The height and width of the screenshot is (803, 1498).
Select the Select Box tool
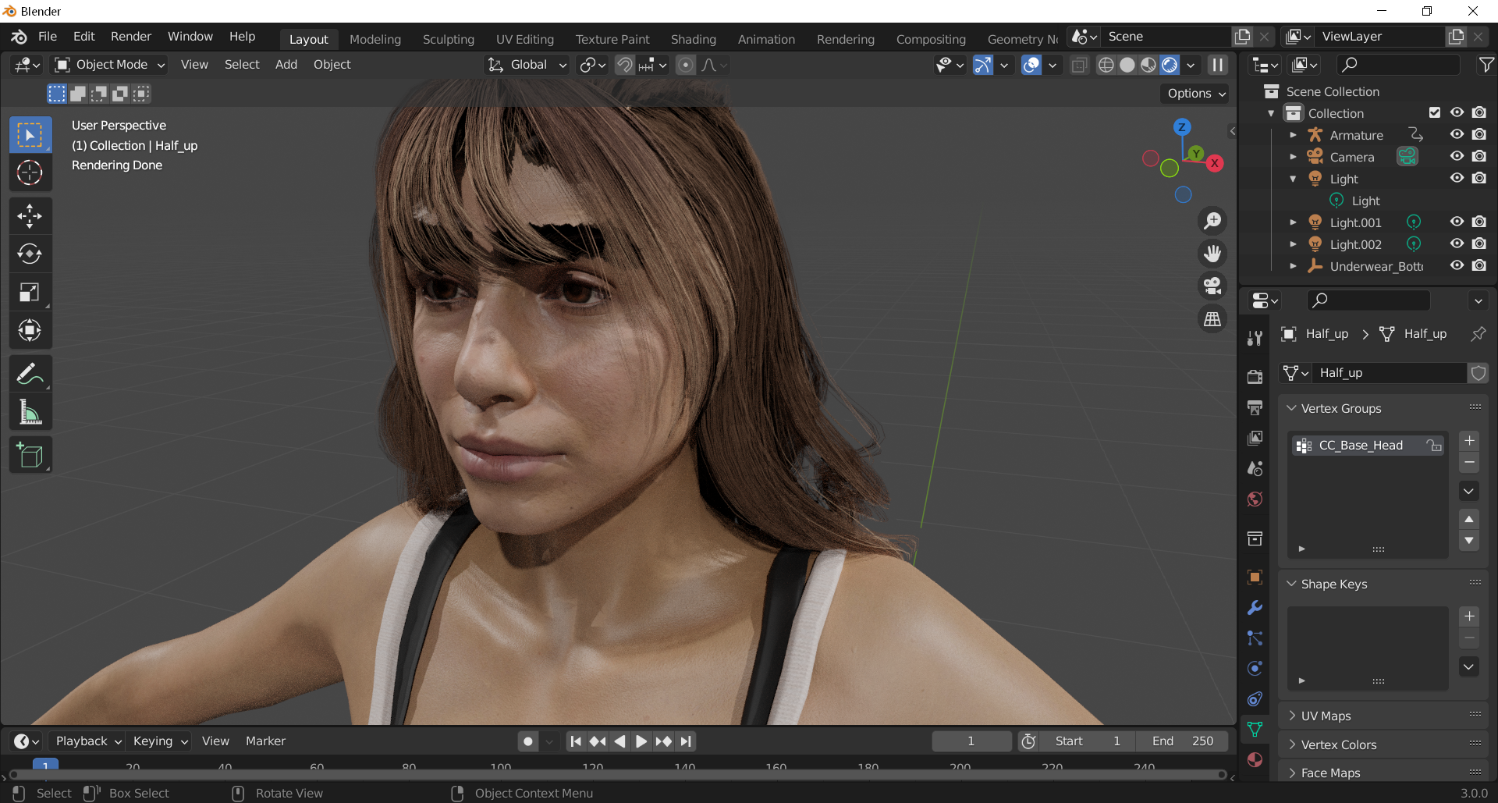(30, 135)
